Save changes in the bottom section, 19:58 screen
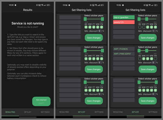Image resolution: width=163 pixels, height=120 pixels. [x=94, y=101]
